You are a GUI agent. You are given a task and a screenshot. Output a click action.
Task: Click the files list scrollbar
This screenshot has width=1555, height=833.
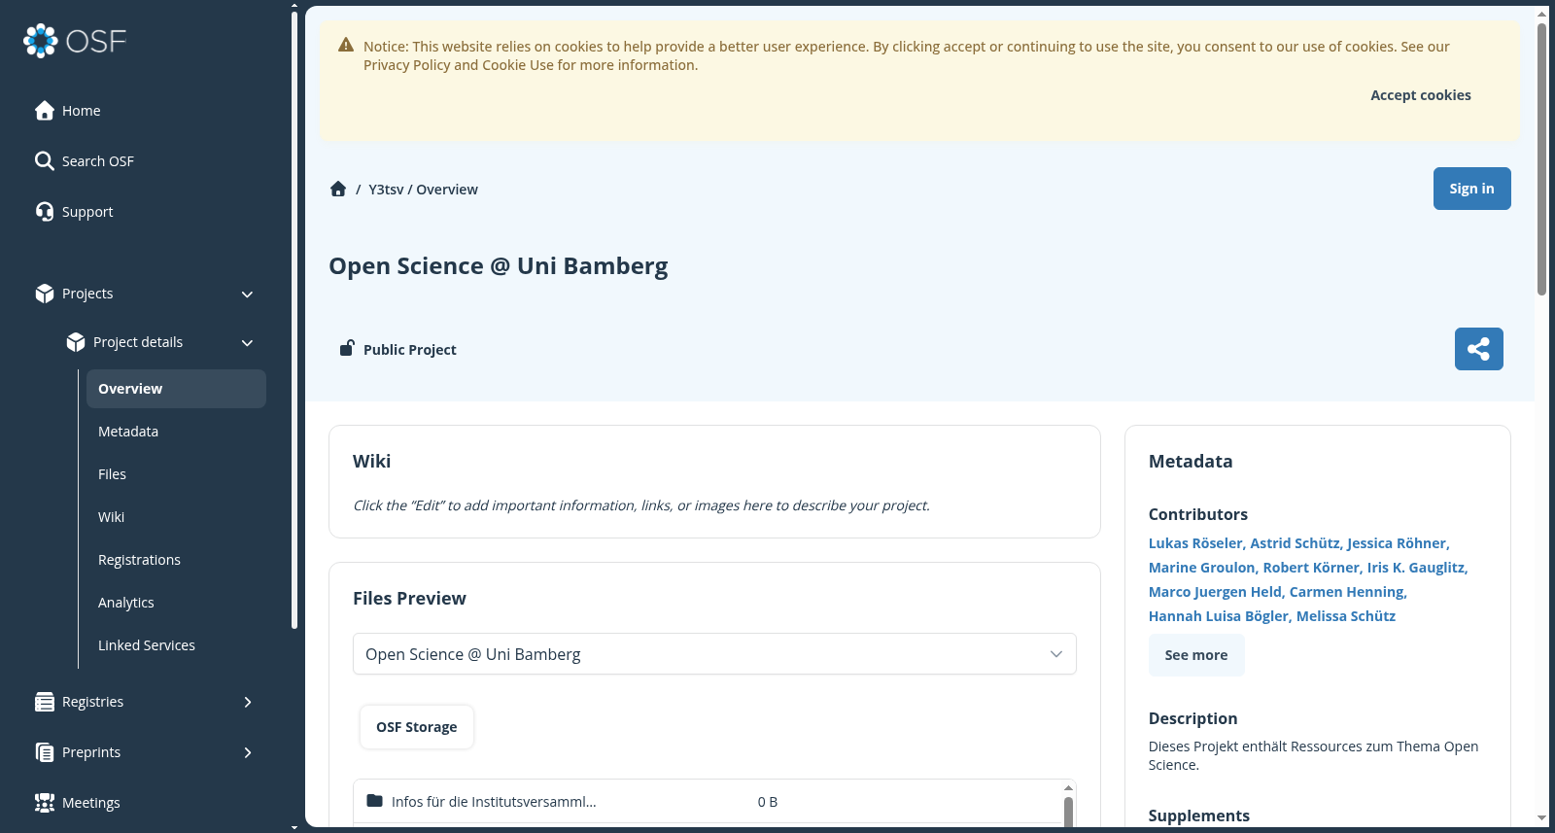coord(1068,812)
